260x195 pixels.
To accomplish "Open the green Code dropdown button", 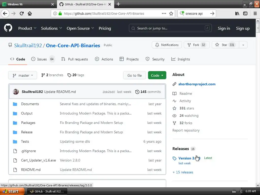I will click(x=157, y=75).
